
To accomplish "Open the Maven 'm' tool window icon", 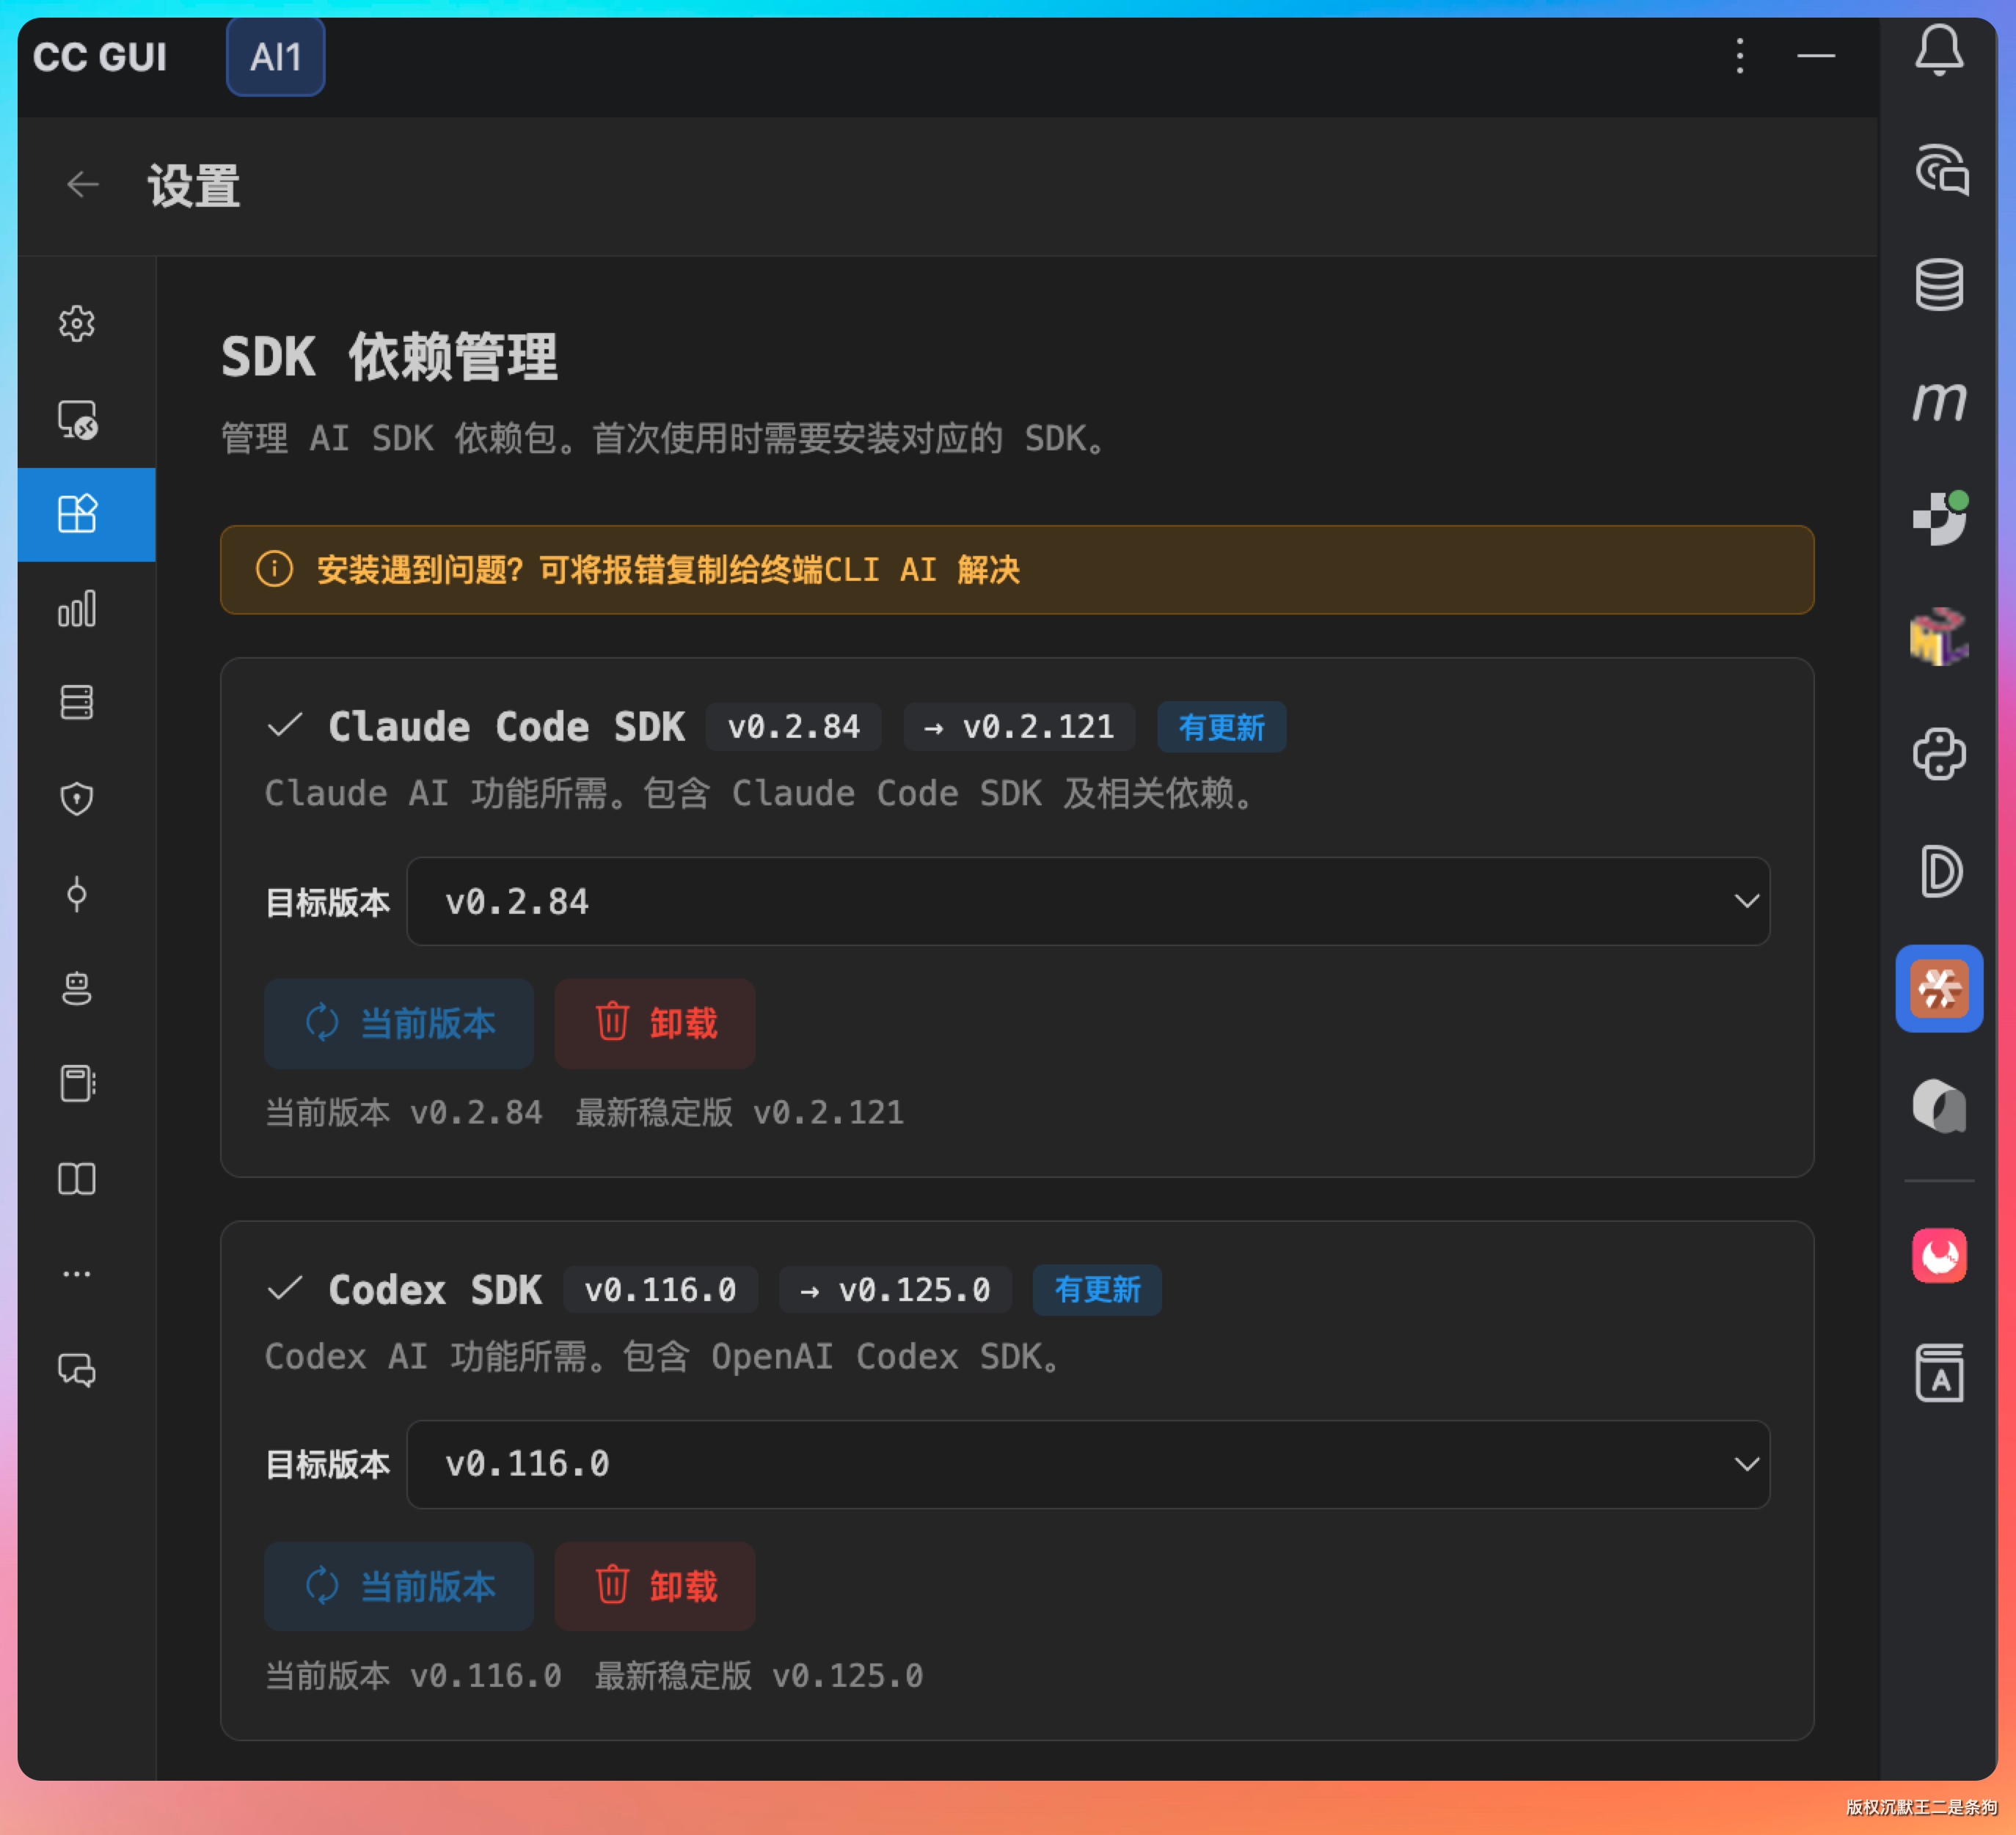I will tap(1938, 402).
